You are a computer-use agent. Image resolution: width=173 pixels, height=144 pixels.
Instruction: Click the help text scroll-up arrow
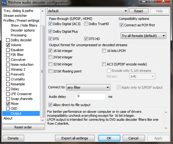(166, 112)
